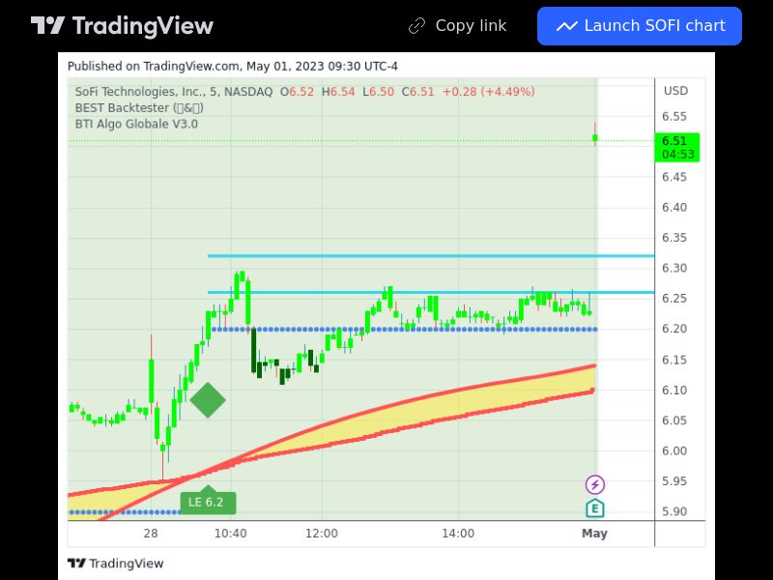
Task: Click the chart-line icon in the Launch button
Action: [x=567, y=26]
